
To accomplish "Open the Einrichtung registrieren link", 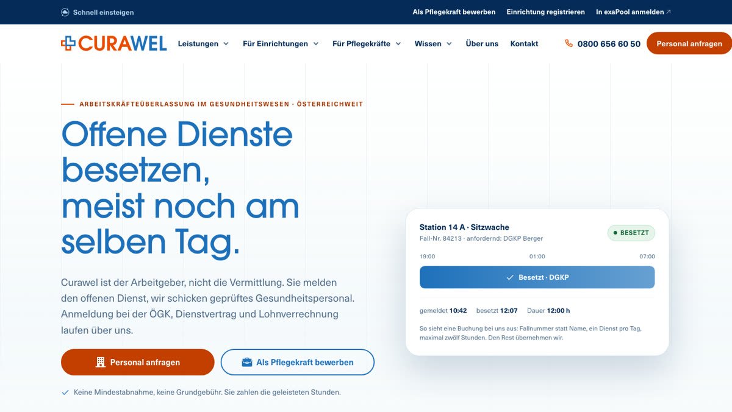I will click(x=545, y=12).
